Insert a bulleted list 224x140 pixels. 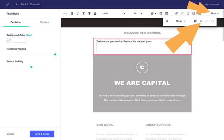tap(167, 13)
